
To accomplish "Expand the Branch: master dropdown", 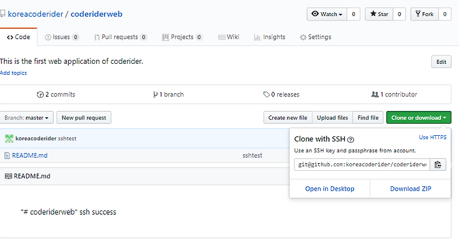I will click(27, 118).
